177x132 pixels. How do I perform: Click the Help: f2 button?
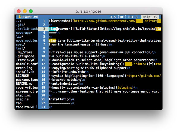pyautogui.click(x=150, y=17)
